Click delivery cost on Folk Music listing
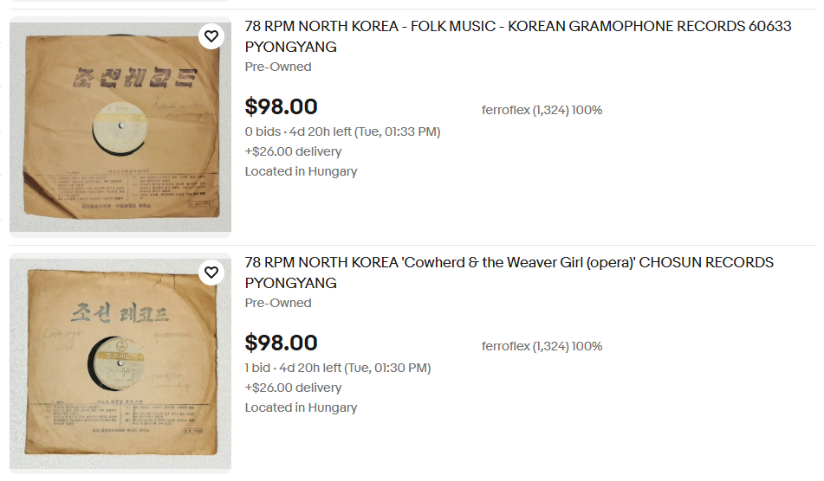Screen dimensions: 824x481 [x=293, y=151]
